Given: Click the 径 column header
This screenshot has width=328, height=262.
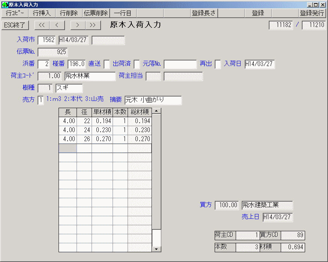Looking at the screenshot, I should click(x=84, y=112).
